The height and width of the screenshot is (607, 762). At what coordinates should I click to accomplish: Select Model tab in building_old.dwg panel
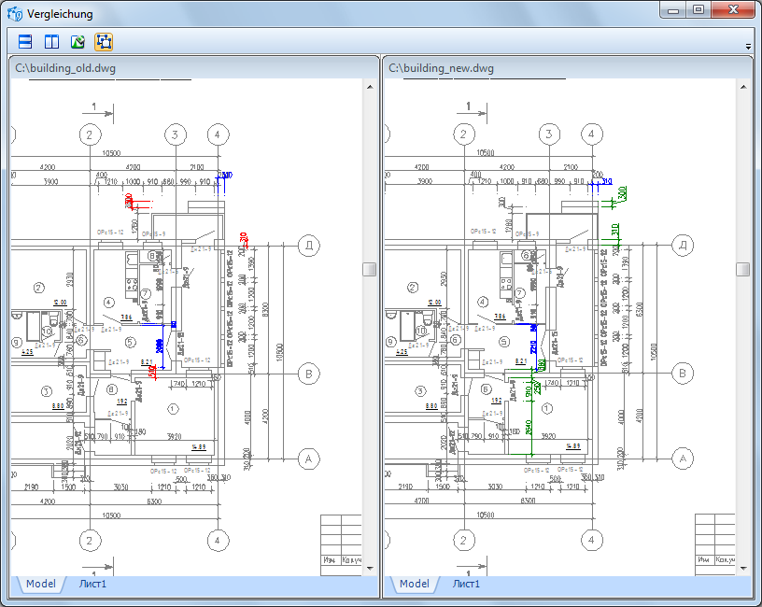[40, 584]
